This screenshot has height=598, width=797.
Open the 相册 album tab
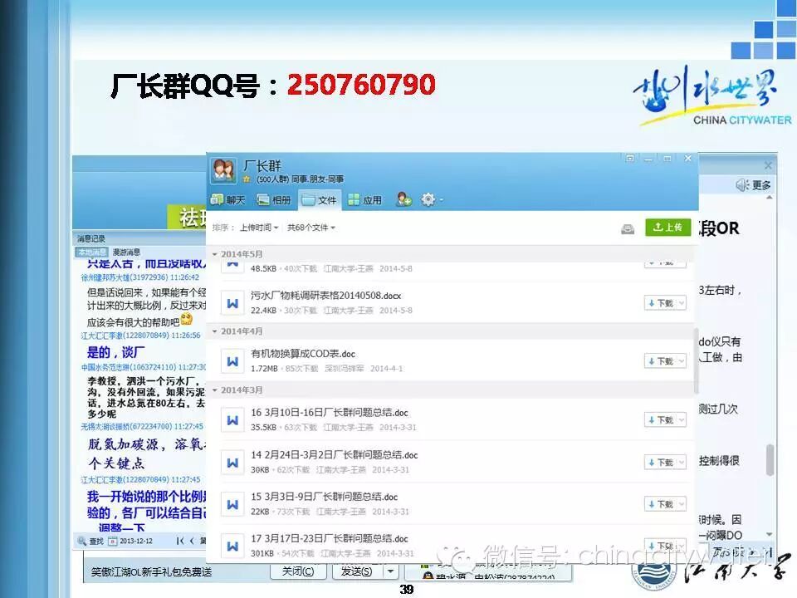coord(274,200)
